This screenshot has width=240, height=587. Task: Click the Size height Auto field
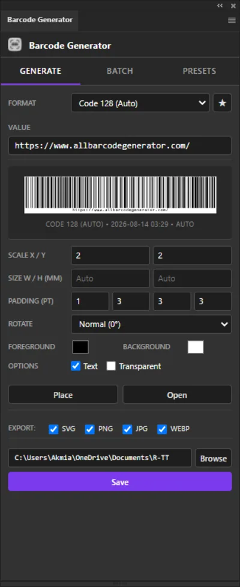coord(193,278)
